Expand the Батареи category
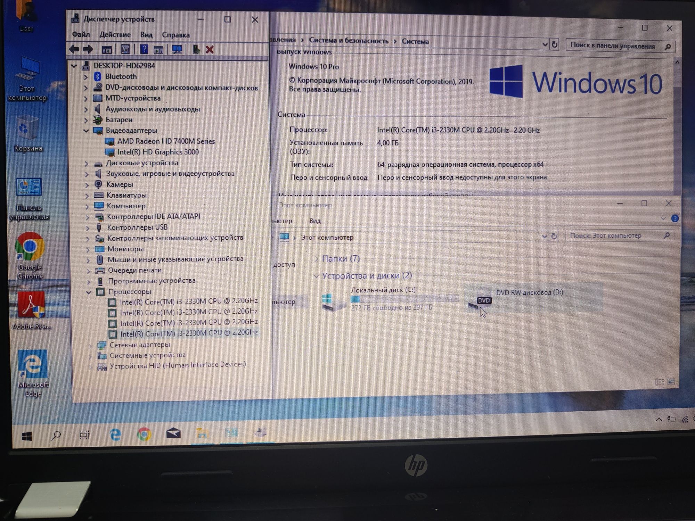Image resolution: width=695 pixels, height=521 pixels. pyautogui.click(x=86, y=120)
